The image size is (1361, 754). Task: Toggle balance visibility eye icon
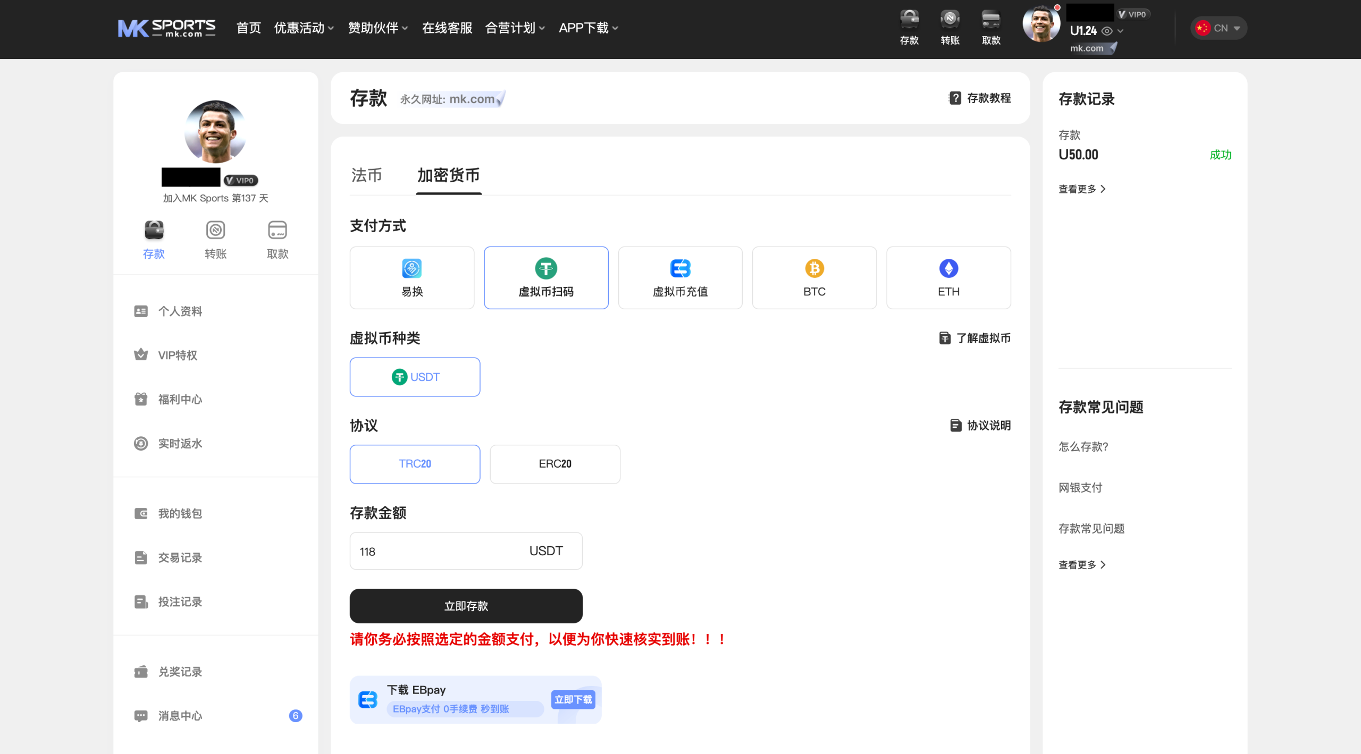click(x=1107, y=31)
